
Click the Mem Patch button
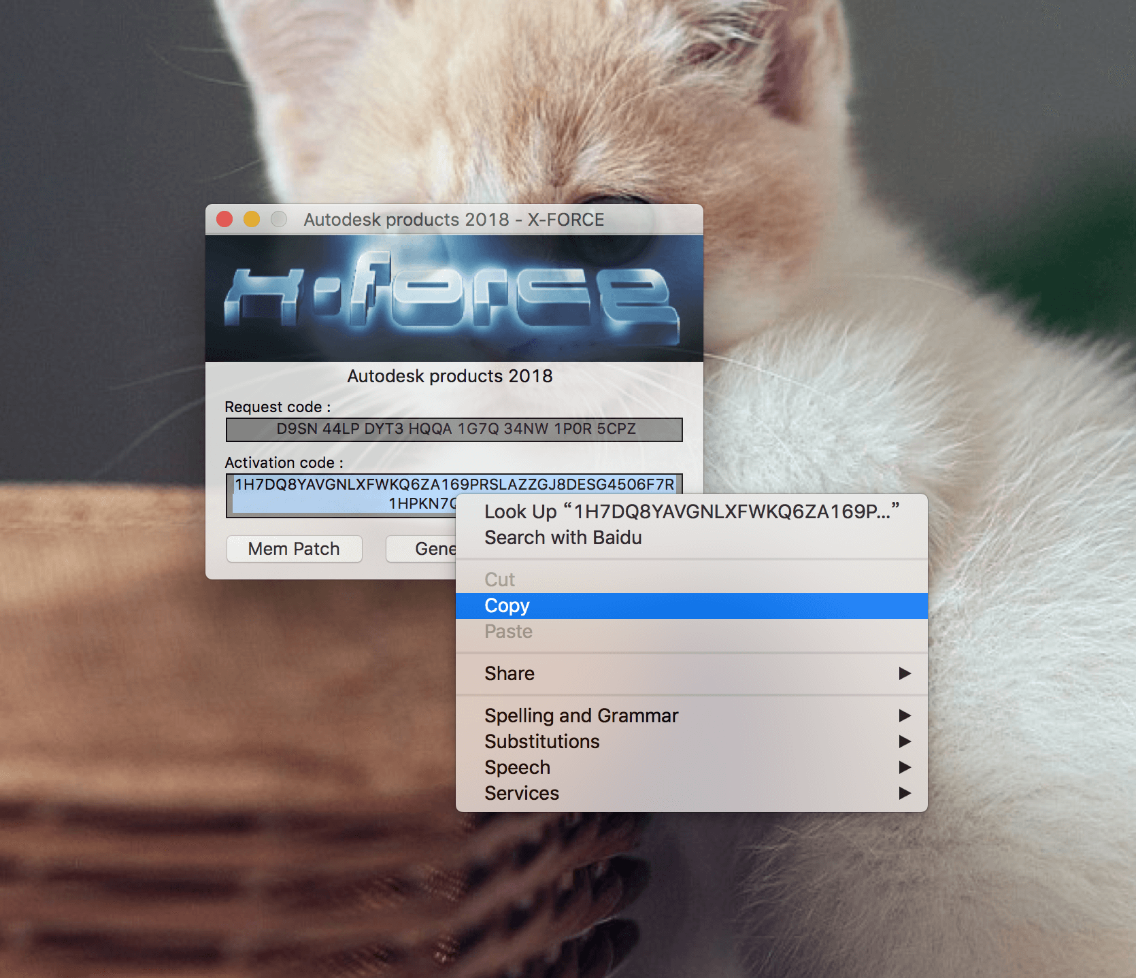tap(294, 549)
